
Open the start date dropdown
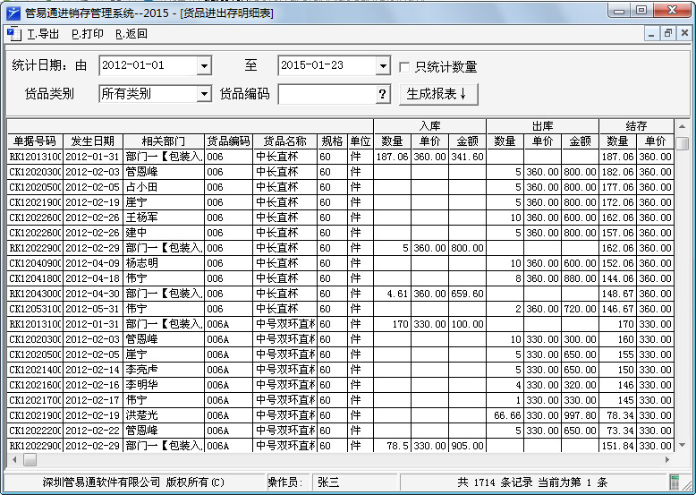tap(204, 66)
